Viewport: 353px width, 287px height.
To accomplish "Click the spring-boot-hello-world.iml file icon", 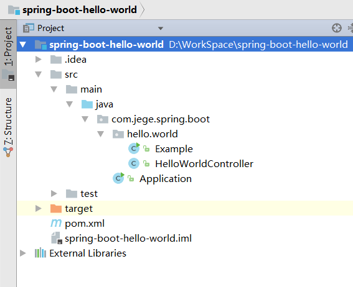I will (56, 238).
